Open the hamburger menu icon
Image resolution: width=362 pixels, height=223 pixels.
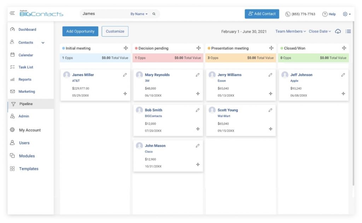click(x=12, y=13)
